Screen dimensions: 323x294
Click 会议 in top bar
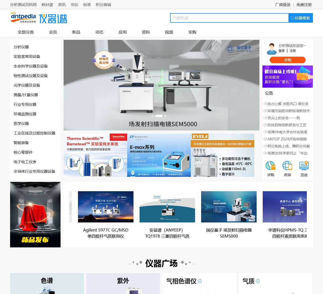(74, 5)
